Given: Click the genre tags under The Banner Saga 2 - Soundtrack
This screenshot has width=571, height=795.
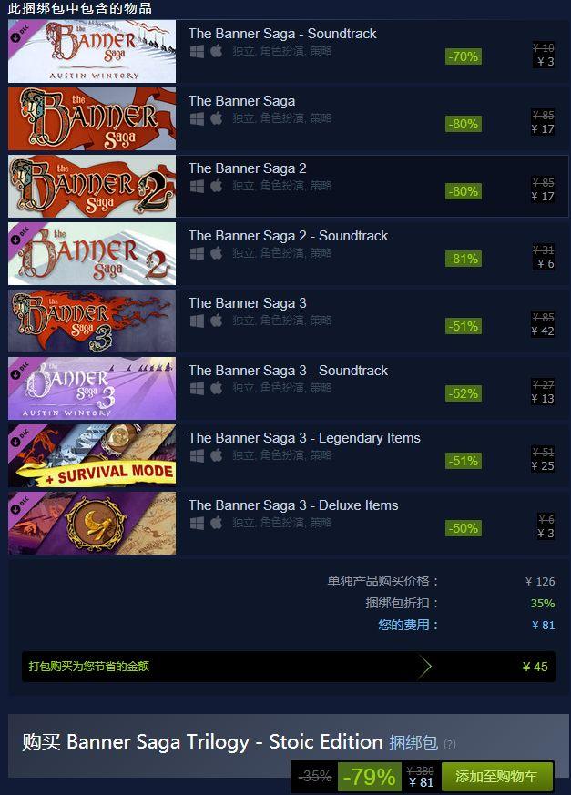Looking at the screenshot, I should tap(282, 253).
